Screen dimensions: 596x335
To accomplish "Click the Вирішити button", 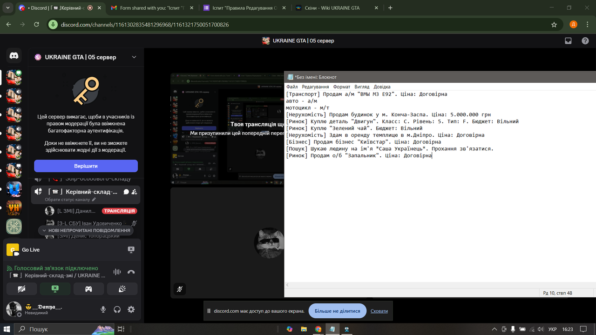I will pos(86,166).
